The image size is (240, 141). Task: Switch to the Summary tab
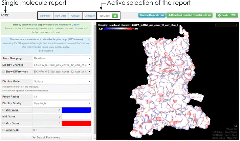coord(45,16)
